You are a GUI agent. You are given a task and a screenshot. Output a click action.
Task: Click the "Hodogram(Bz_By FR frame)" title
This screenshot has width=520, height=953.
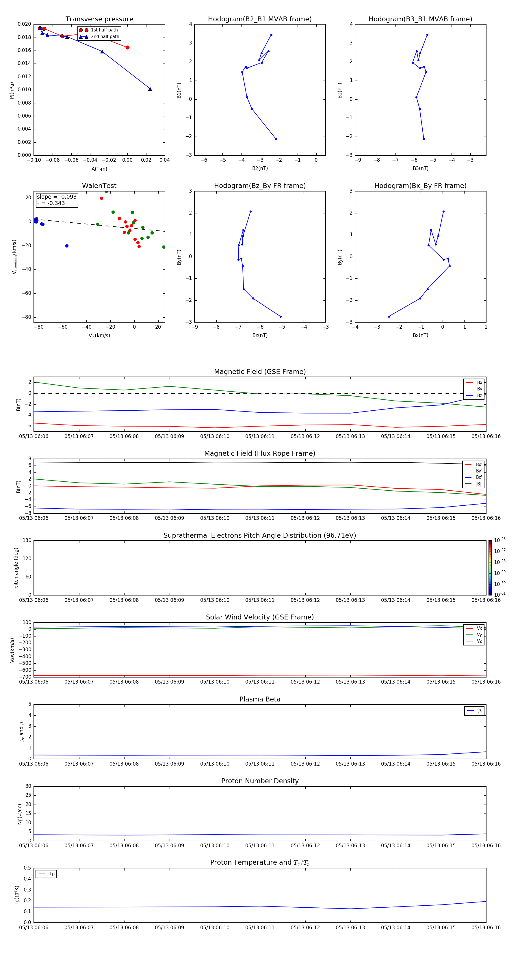tap(260, 186)
